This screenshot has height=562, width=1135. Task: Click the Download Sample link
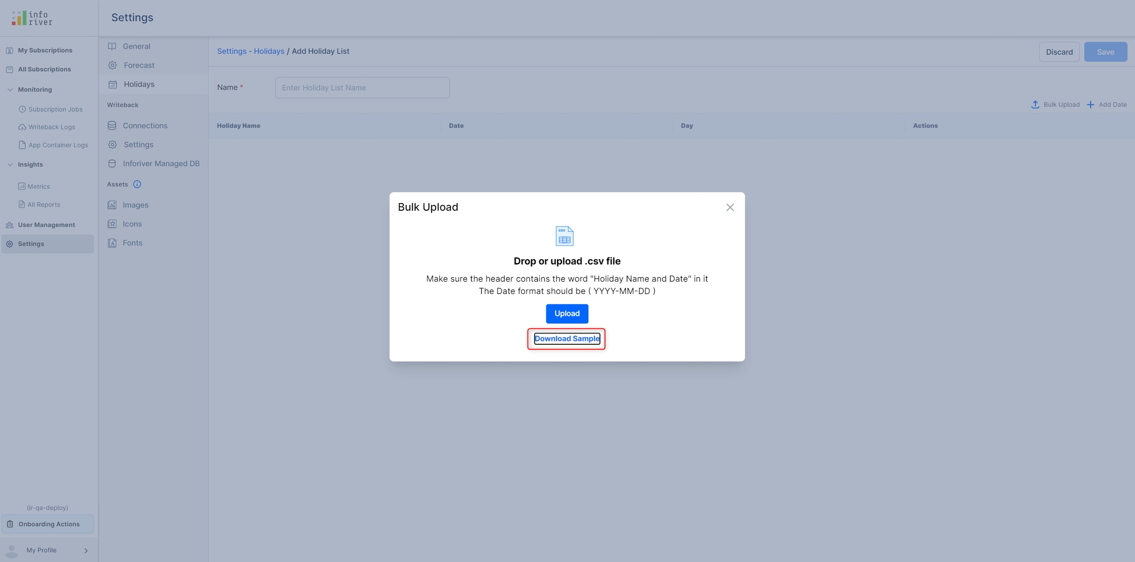coord(567,338)
